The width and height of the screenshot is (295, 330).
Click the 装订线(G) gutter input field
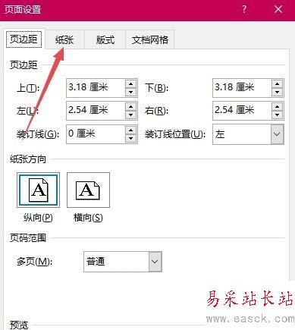pyautogui.click(x=96, y=134)
